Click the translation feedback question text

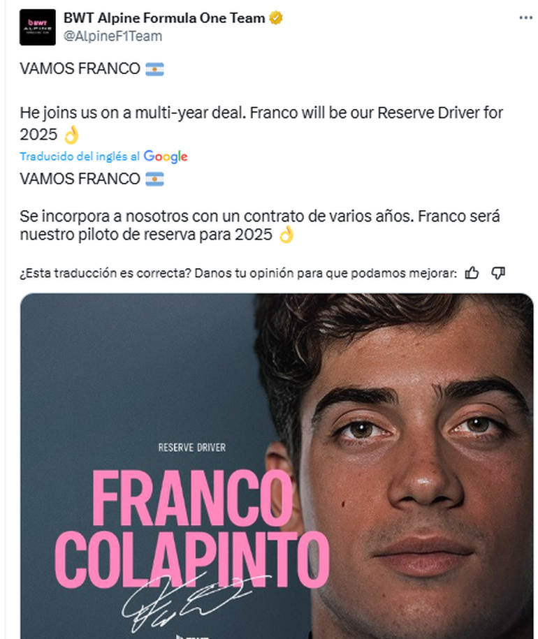[238, 273]
